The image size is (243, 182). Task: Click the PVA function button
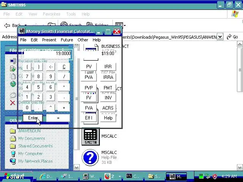[89, 77]
